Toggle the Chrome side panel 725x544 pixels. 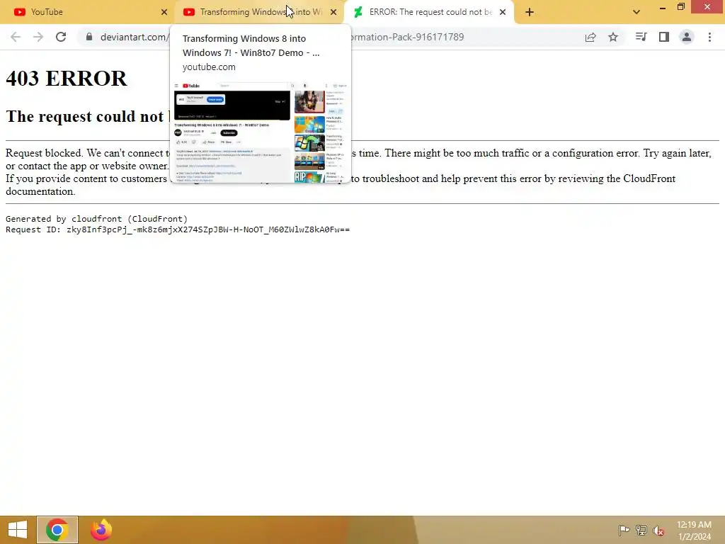(x=664, y=37)
